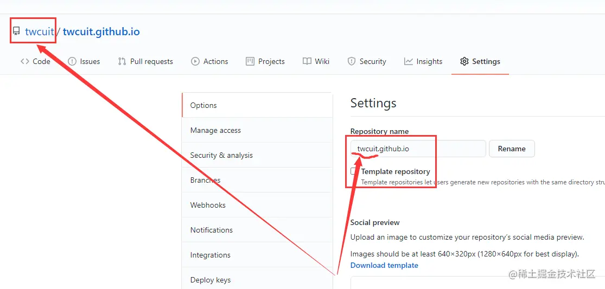Click the repository book icon beside twcuit
The width and height of the screenshot is (605, 289).
(16, 31)
